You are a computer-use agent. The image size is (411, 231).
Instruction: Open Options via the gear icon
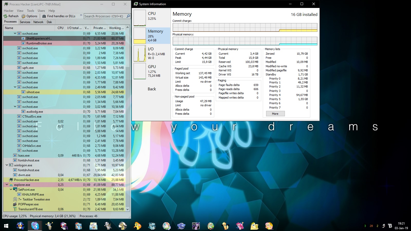click(23, 16)
